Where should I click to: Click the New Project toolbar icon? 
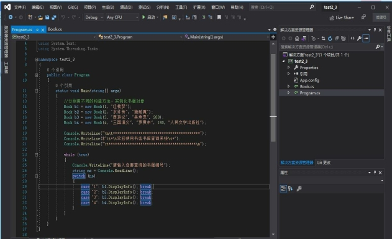(x=30, y=17)
